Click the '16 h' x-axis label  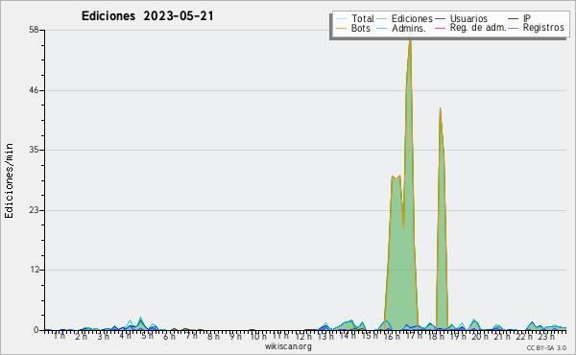tap(392, 336)
